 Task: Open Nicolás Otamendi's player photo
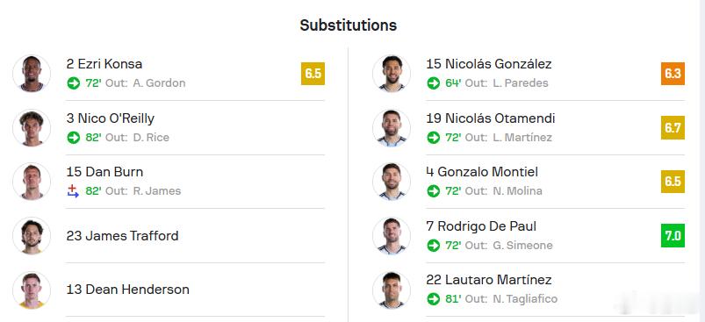point(392,128)
